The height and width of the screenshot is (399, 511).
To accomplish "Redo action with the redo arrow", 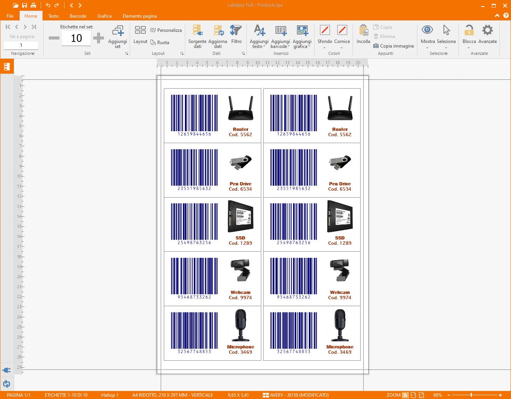I will point(57,5).
